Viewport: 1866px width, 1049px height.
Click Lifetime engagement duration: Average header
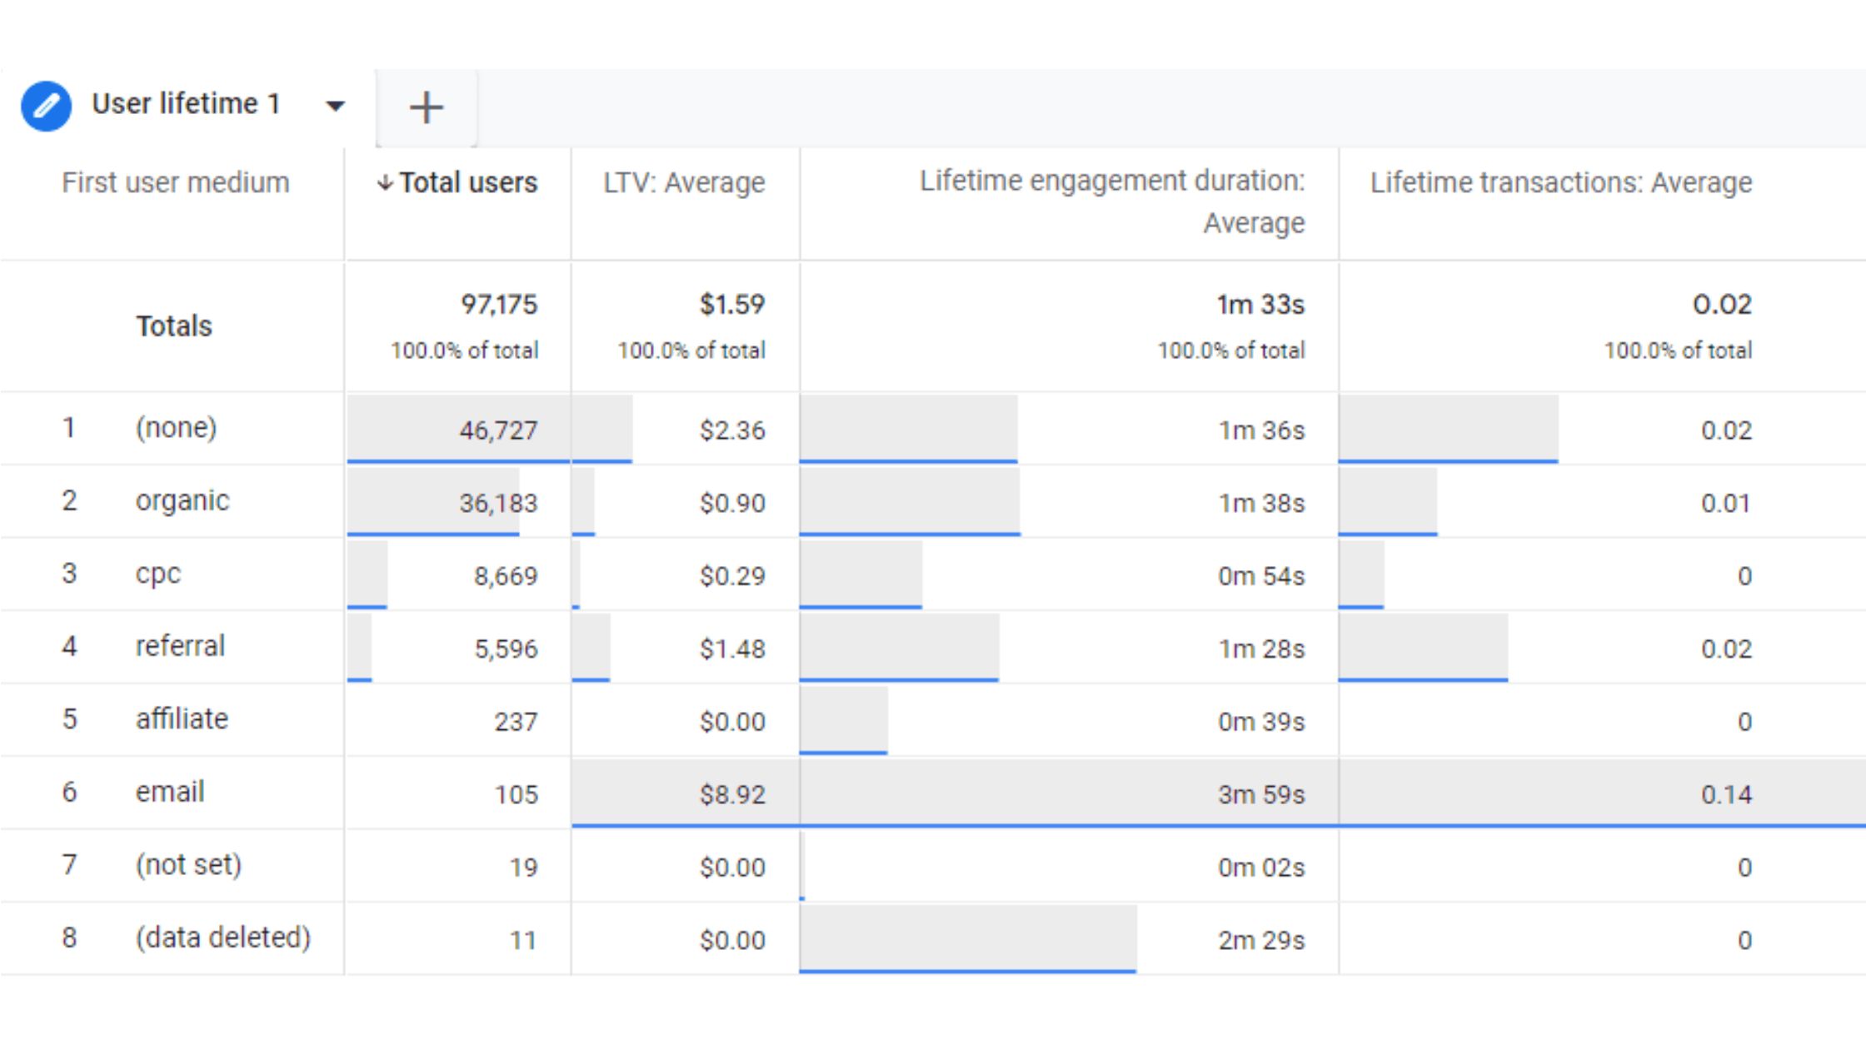[1112, 201]
